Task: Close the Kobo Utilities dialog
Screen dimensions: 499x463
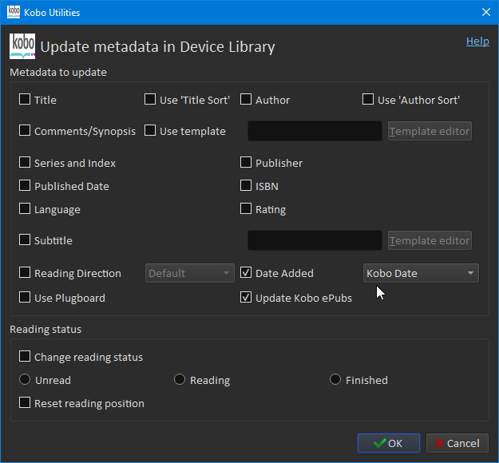Action: click(486, 12)
